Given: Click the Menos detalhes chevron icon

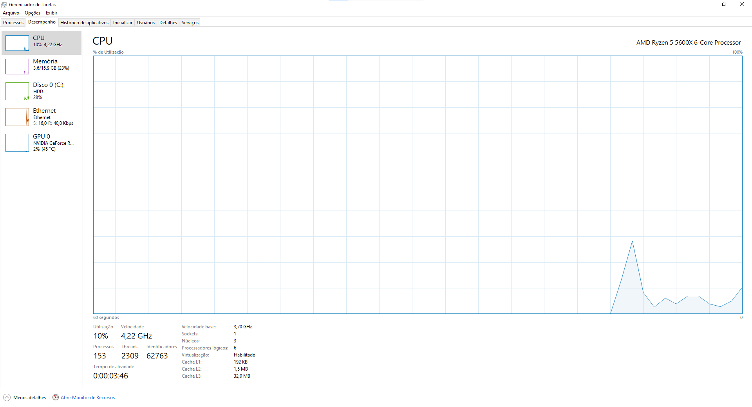Looking at the screenshot, I should [x=7, y=398].
